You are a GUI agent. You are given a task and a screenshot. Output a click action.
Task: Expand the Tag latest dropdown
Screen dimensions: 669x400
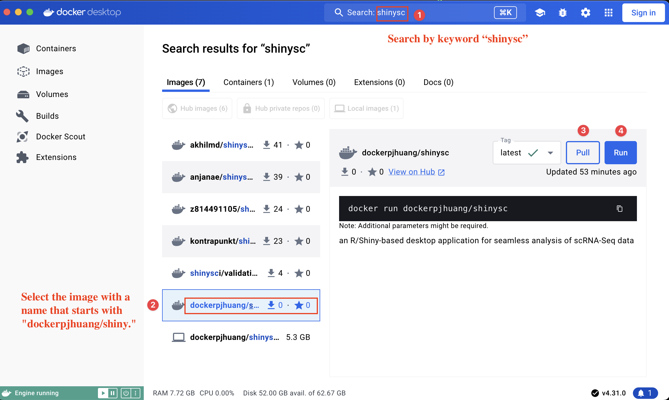tap(550, 153)
